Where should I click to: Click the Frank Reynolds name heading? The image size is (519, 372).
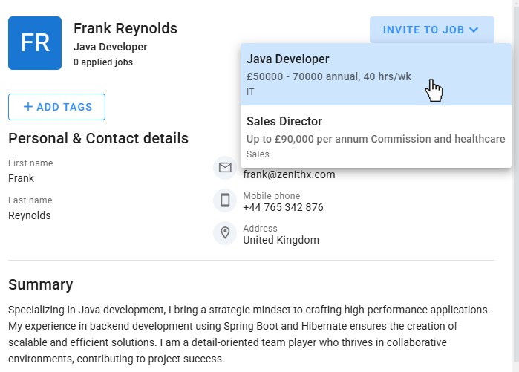click(x=125, y=28)
